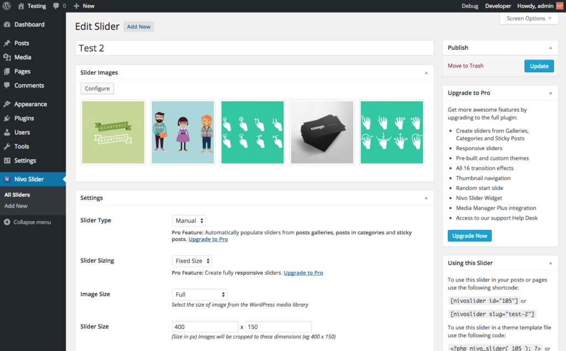Click the business cards slide thumbnail

(x=322, y=132)
